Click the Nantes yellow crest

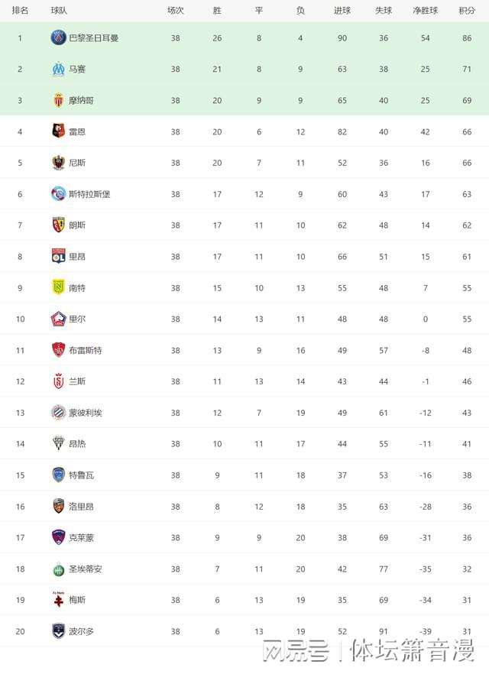pyautogui.click(x=58, y=287)
